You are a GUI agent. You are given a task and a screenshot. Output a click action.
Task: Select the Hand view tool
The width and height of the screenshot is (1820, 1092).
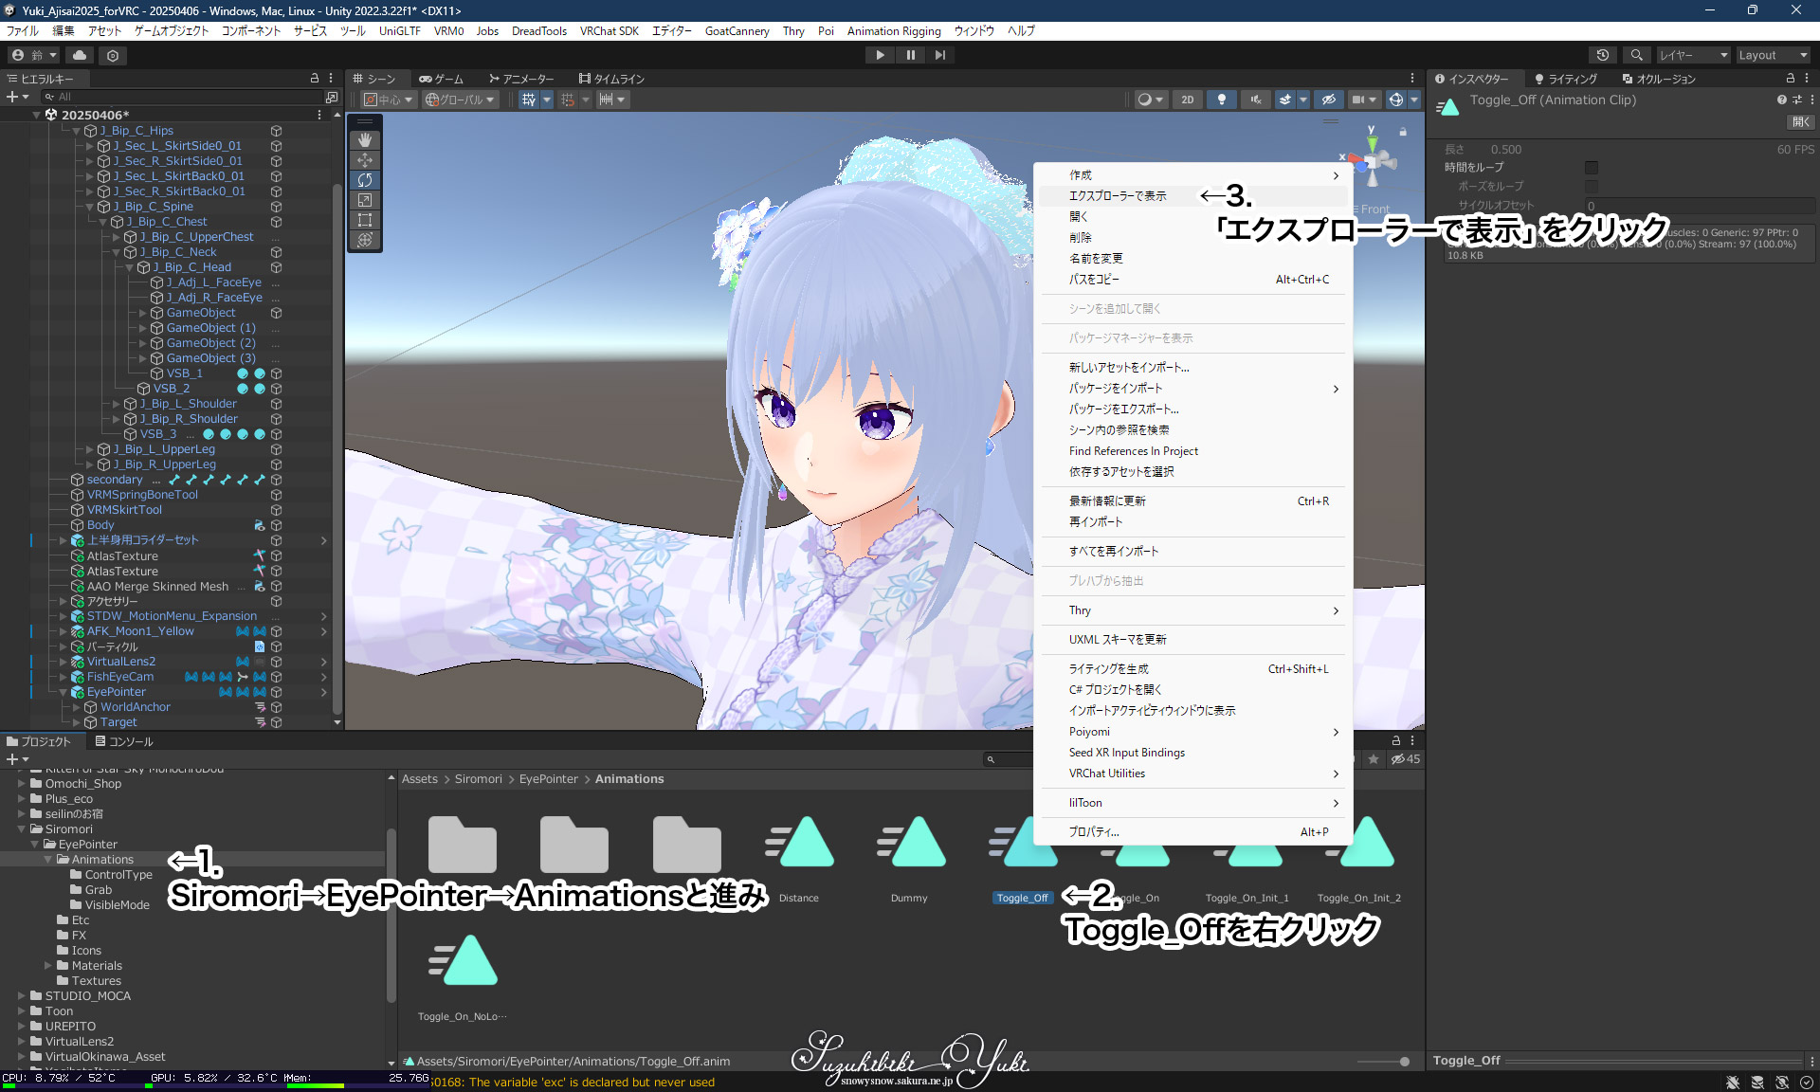365,140
